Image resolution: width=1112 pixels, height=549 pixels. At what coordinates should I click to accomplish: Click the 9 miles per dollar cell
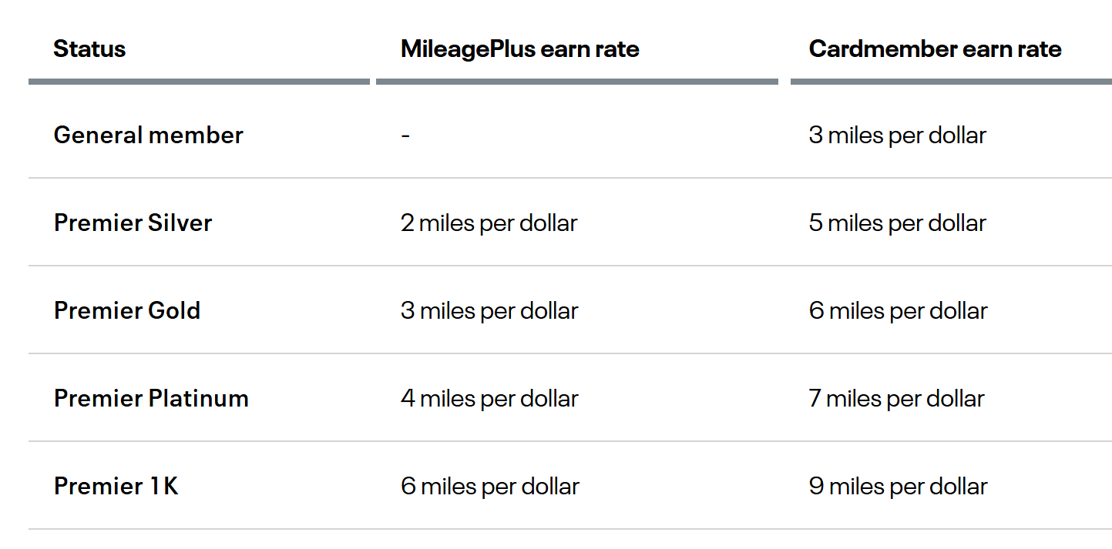point(899,487)
